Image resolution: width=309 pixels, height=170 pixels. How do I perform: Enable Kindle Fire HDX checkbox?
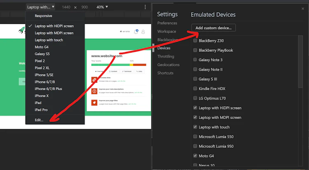(x=195, y=88)
